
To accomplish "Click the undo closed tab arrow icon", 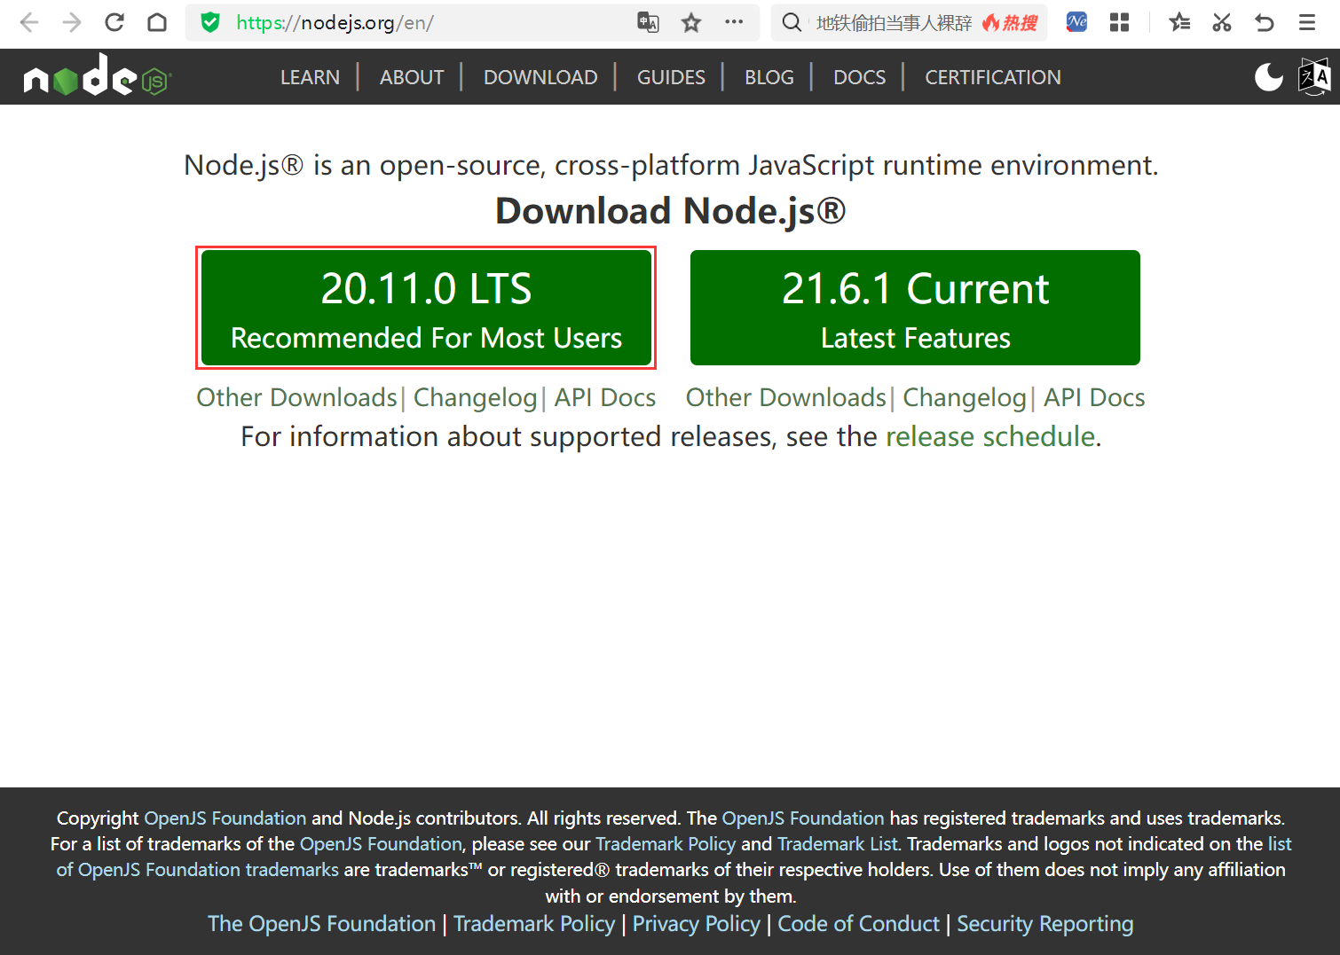I will [x=1265, y=22].
